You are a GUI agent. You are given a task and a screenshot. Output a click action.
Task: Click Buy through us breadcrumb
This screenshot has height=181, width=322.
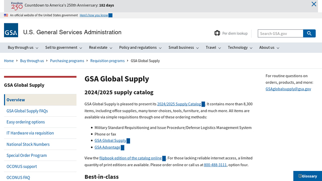tap(32, 61)
